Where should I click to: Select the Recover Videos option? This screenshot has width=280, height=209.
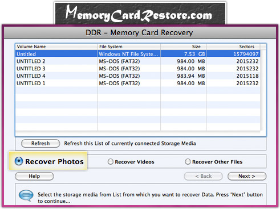[x=111, y=162]
